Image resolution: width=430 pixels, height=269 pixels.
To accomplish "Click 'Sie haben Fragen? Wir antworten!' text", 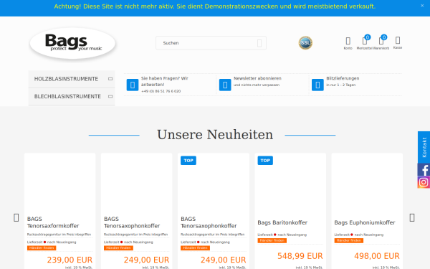I will coord(165,82).
